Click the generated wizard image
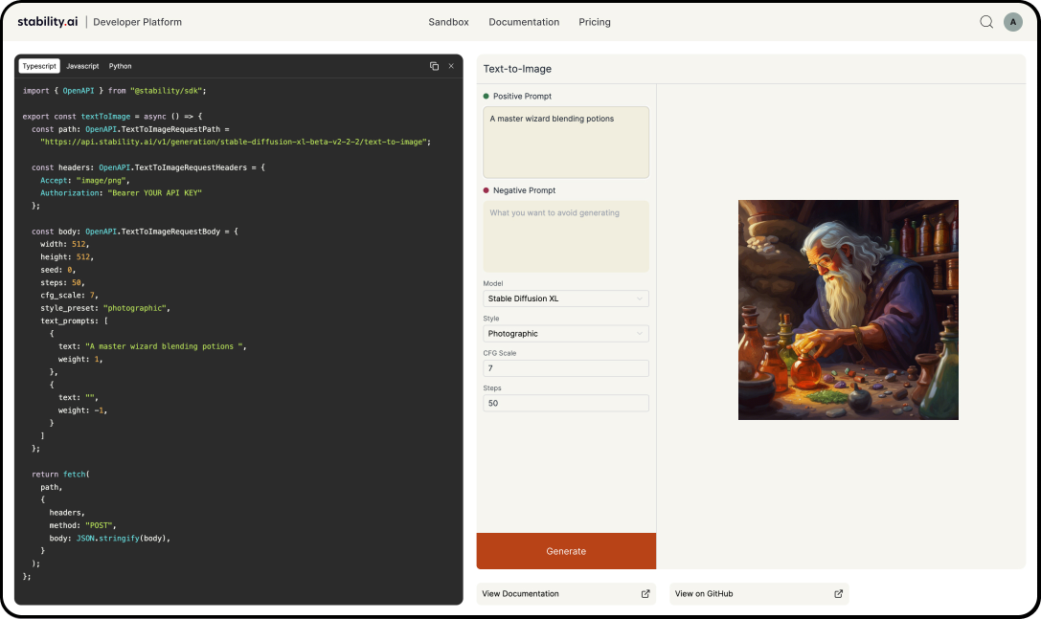Screen dimensions: 1041x619 [848, 310]
